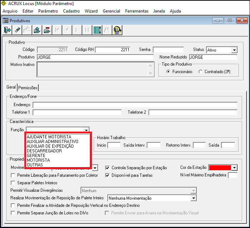Image resolution: width=250 pixels, height=228 pixels.
Task: Open the Wizard menu
Action: coord(91,11)
